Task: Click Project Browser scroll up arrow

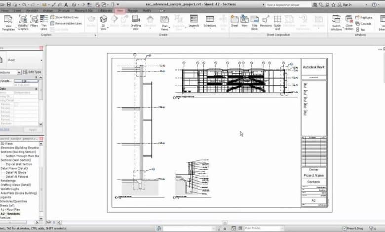Action: click(41, 144)
